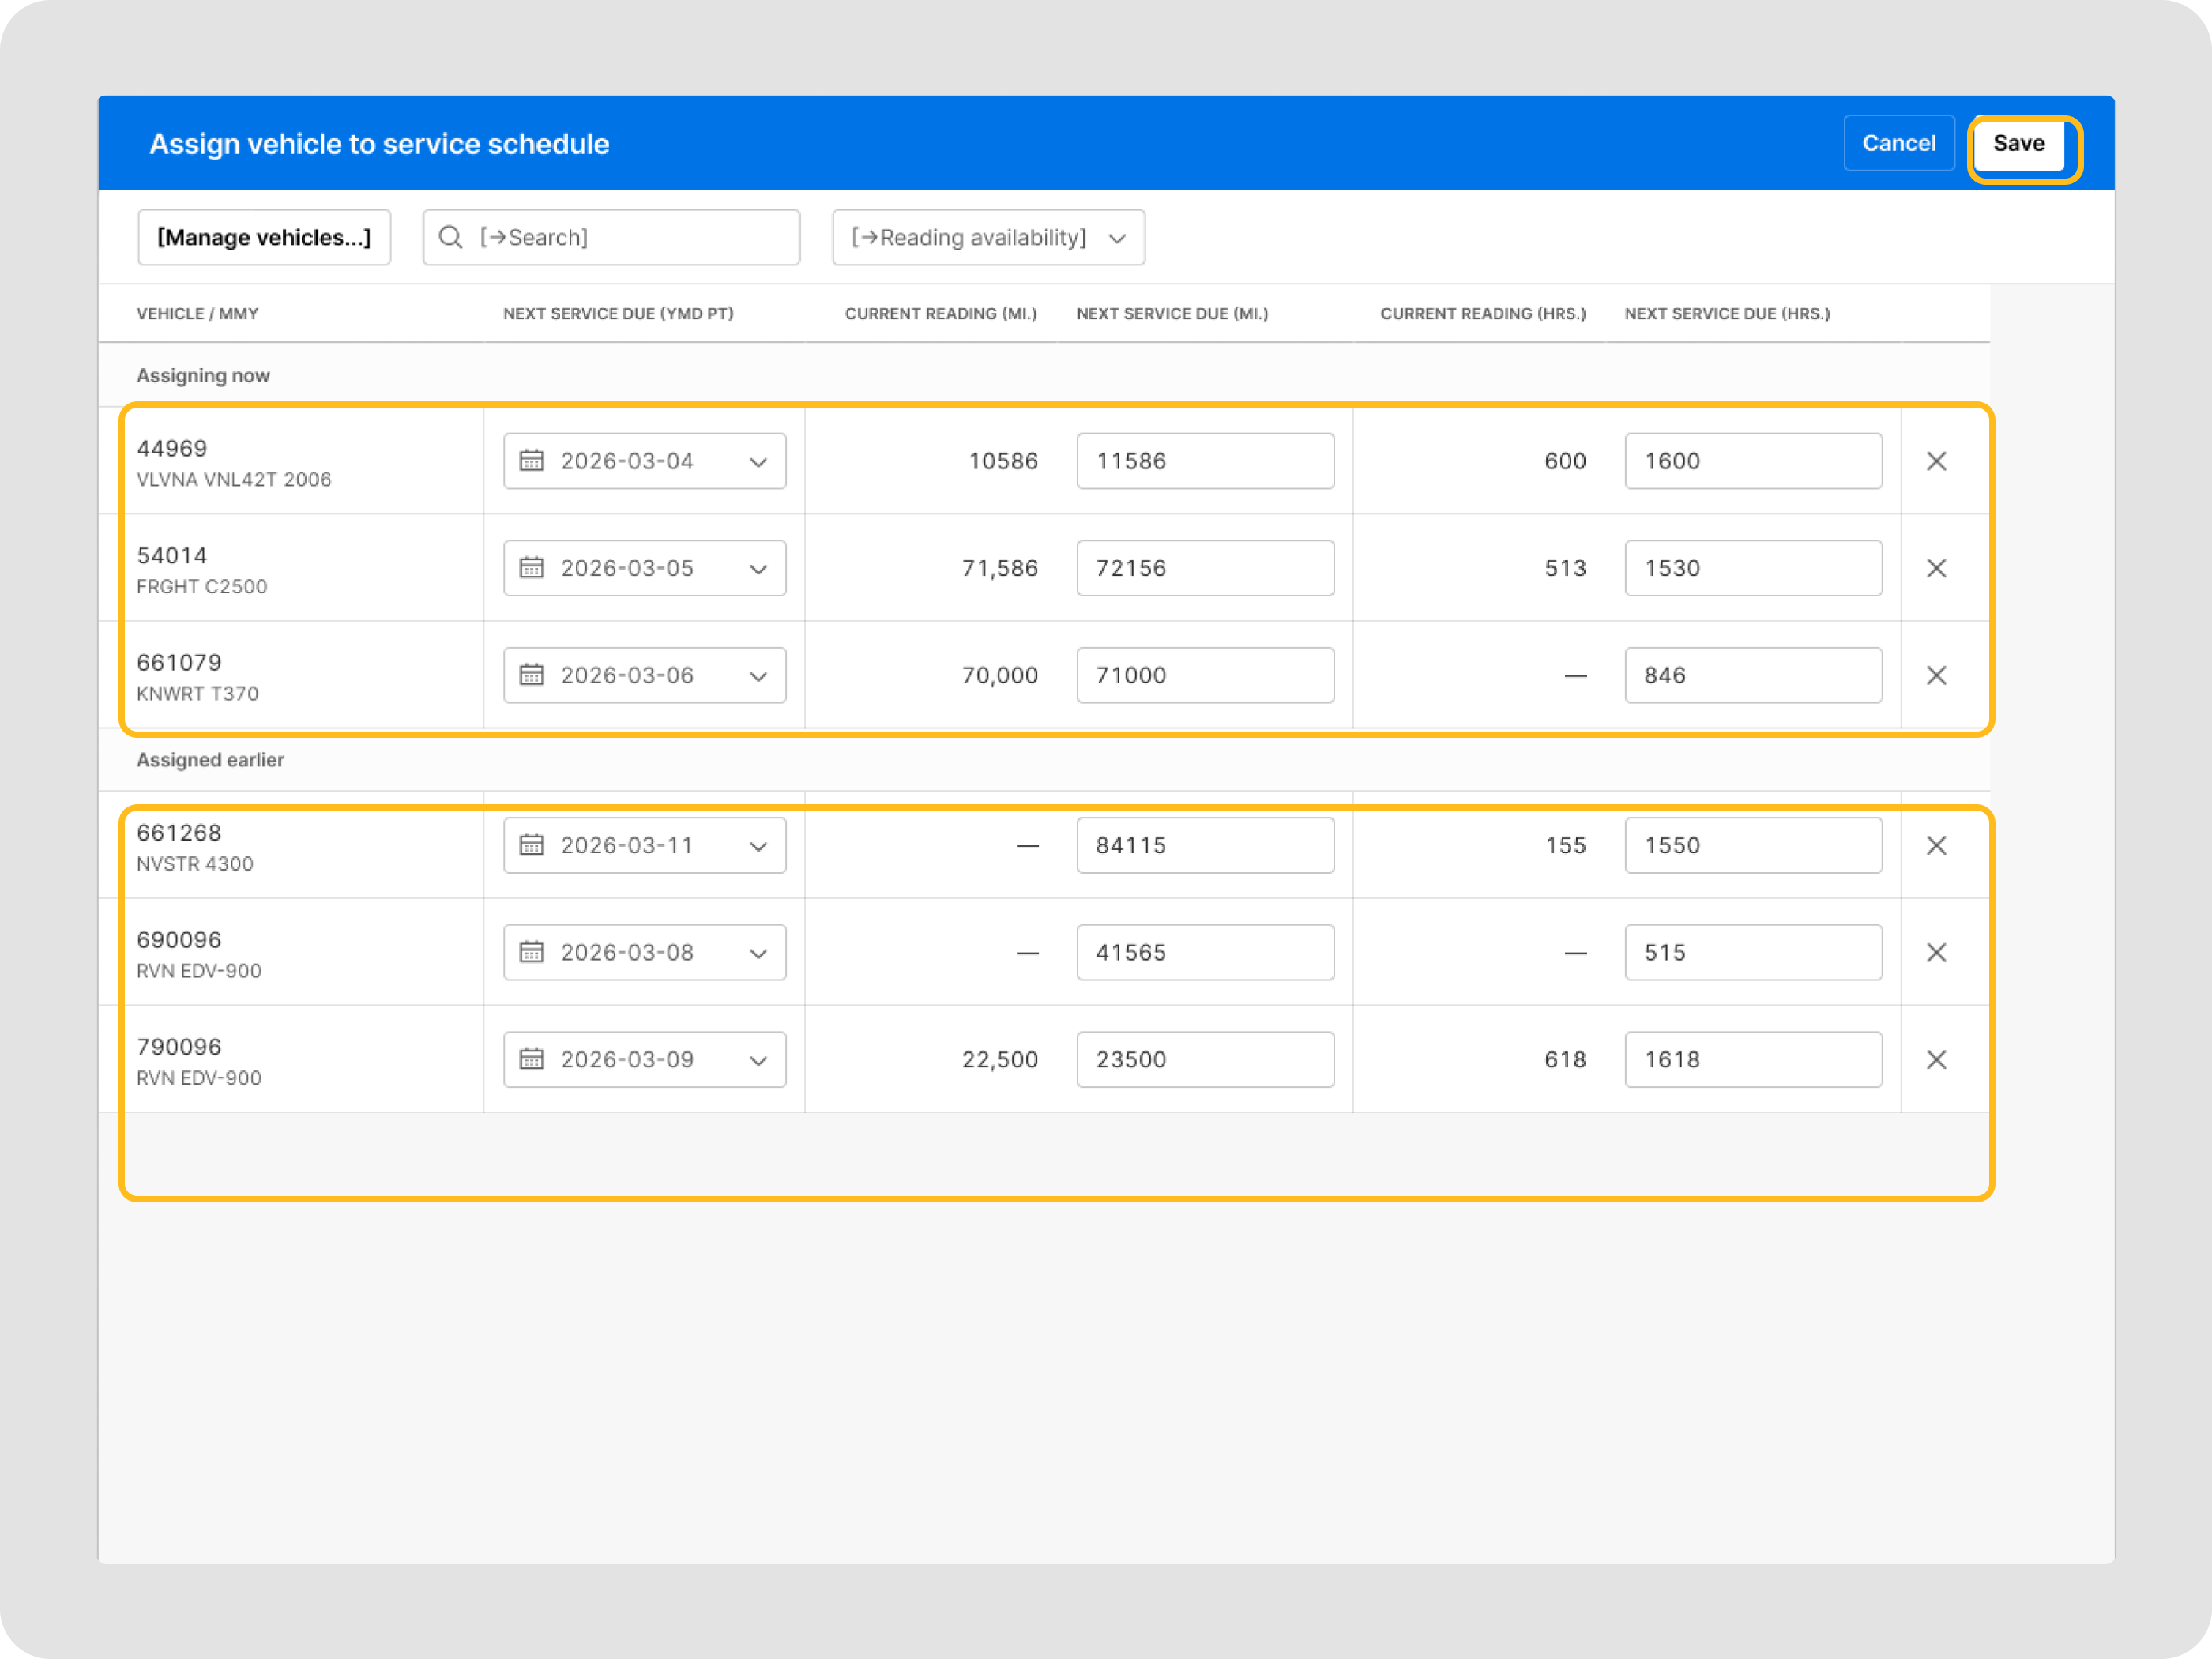Remove vehicle 44969 with X icon
Image resolution: width=2212 pixels, height=1659 pixels.
pos(1936,461)
